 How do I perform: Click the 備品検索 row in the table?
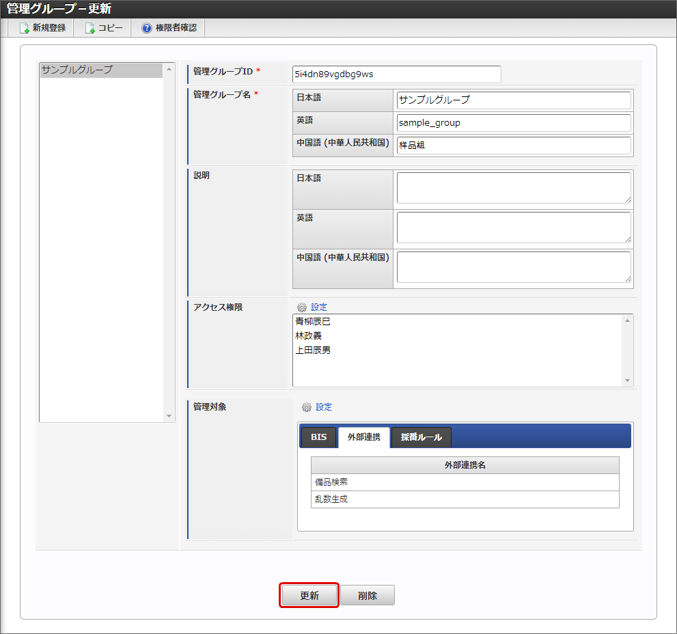coord(465,482)
